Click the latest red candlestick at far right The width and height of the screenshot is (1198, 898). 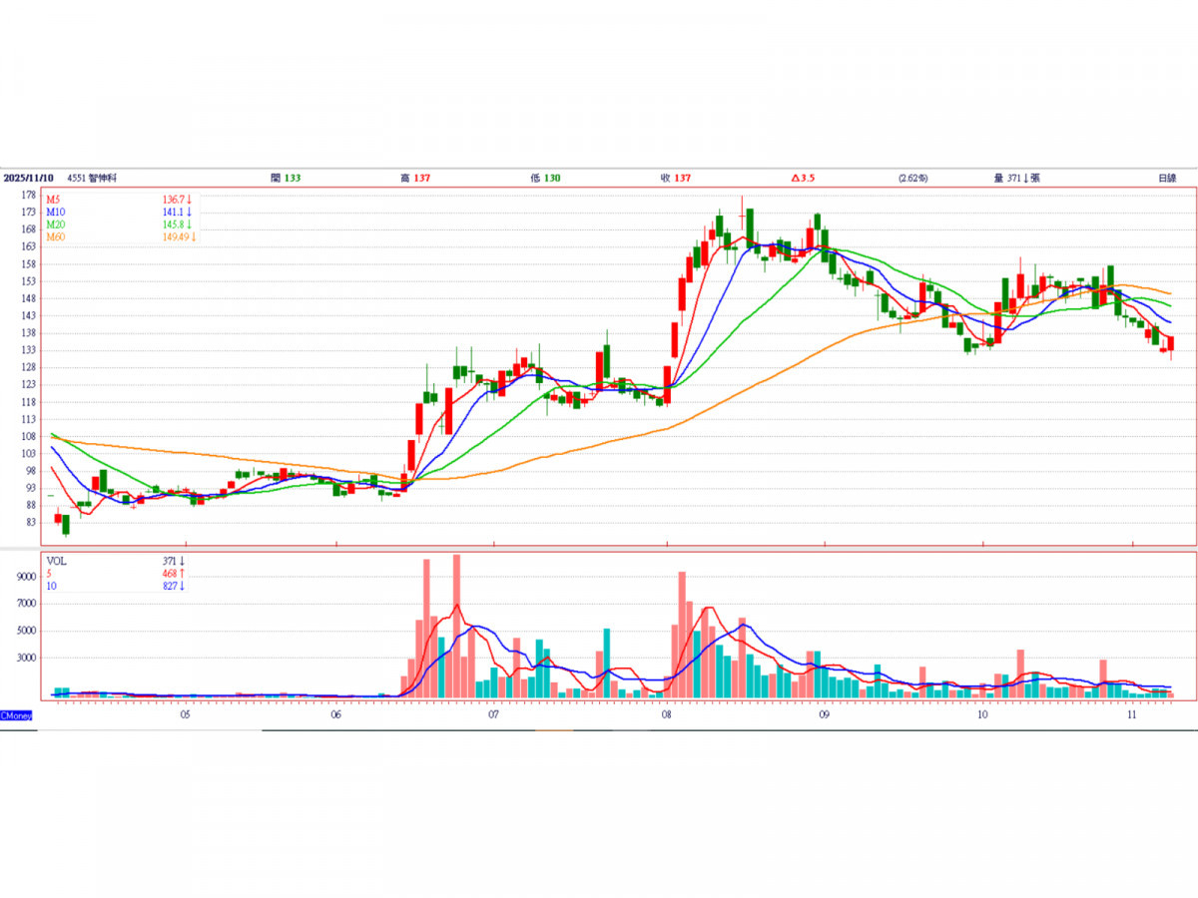coord(1171,344)
